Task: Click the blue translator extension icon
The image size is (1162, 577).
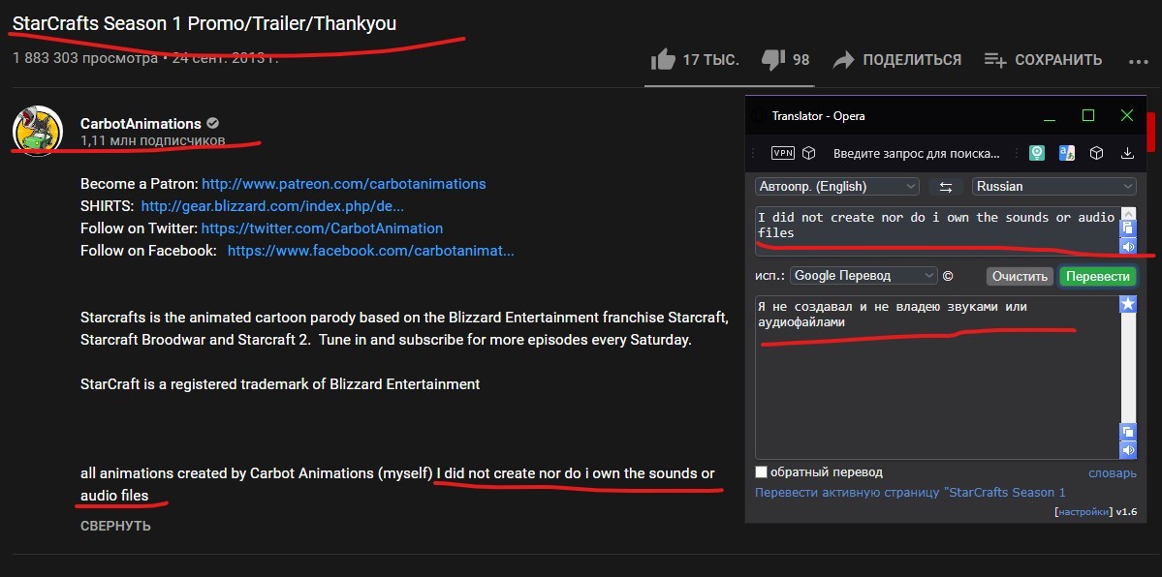Action: click(1067, 153)
